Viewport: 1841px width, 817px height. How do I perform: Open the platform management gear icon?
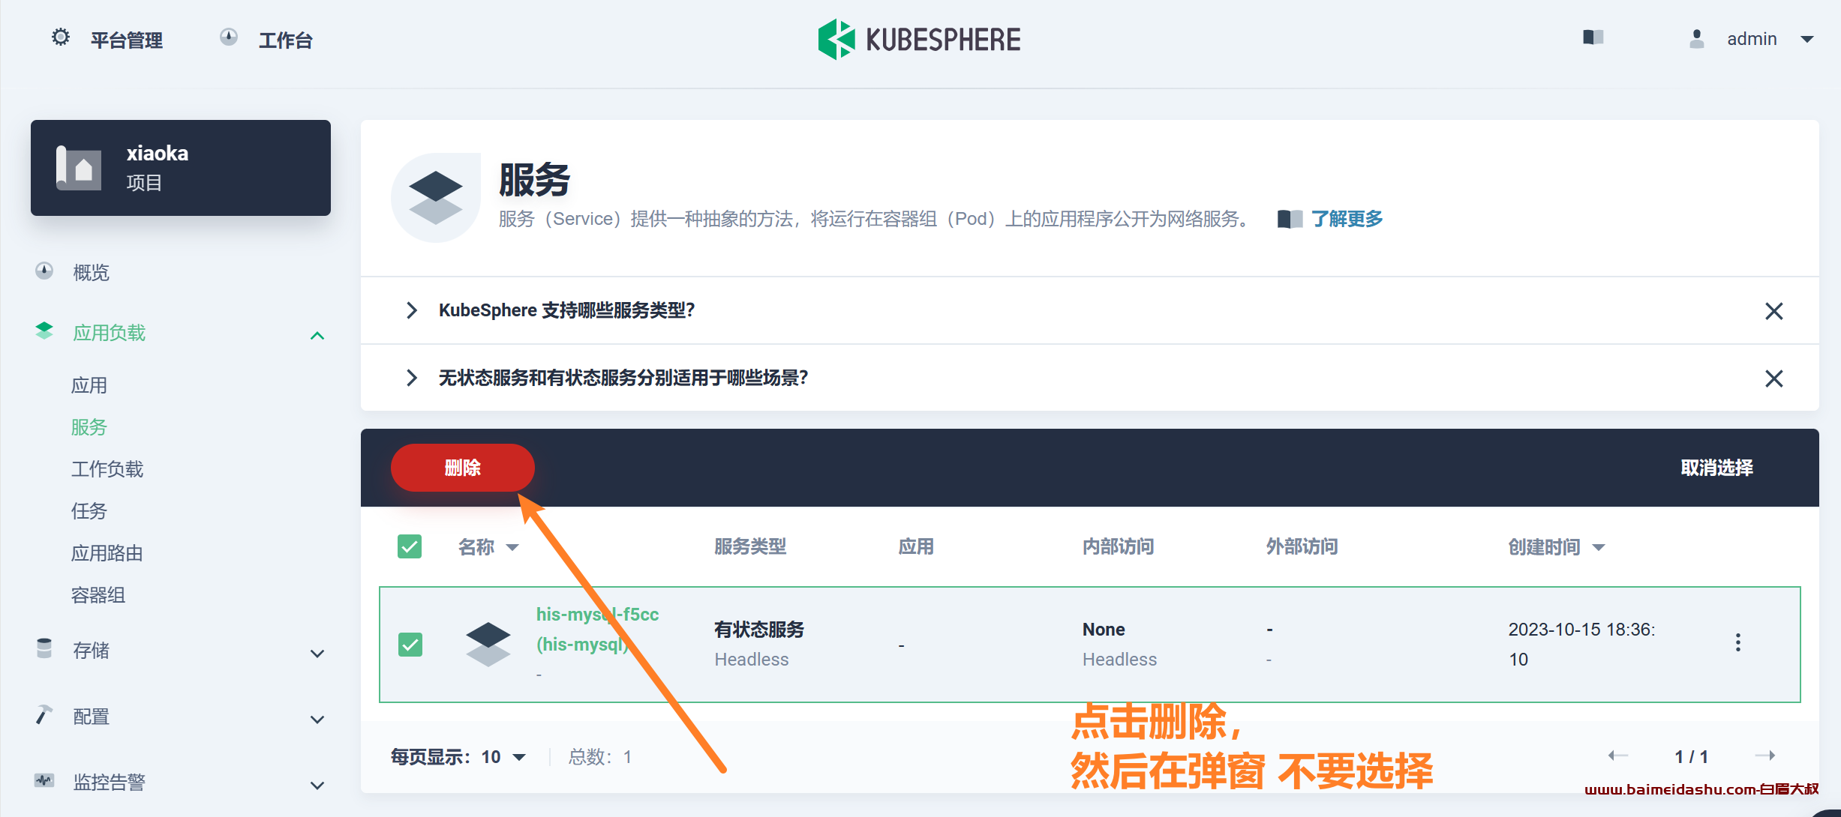61,37
